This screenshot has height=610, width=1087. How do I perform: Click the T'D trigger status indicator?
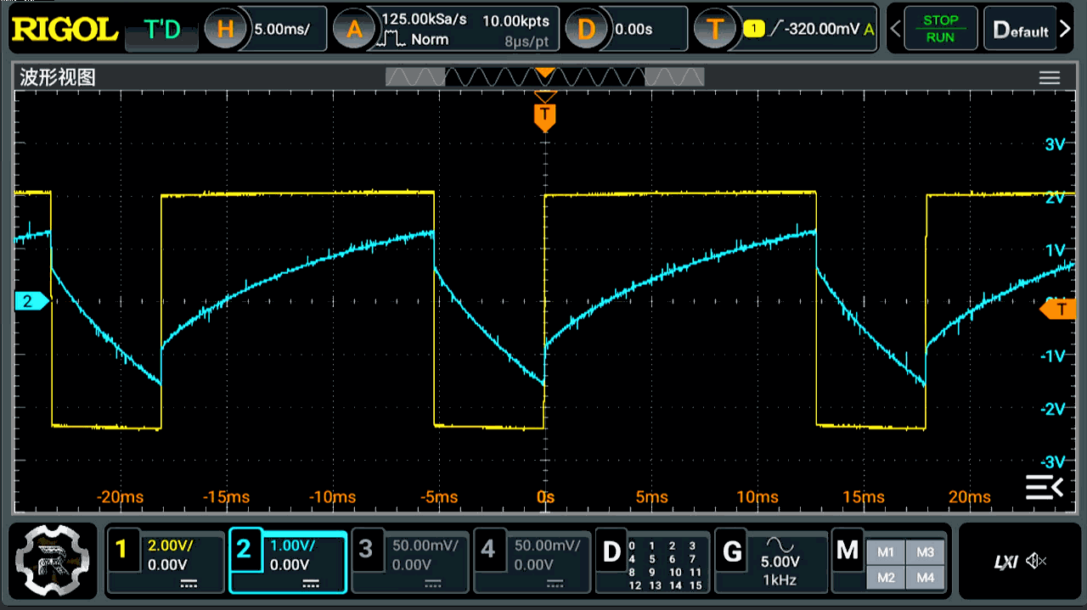click(x=163, y=30)
